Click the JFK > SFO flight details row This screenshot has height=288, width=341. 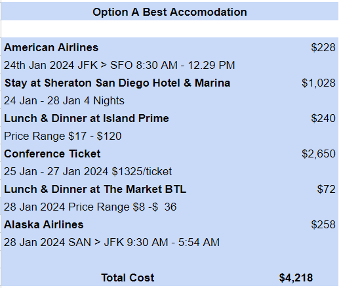click(119, 65)
